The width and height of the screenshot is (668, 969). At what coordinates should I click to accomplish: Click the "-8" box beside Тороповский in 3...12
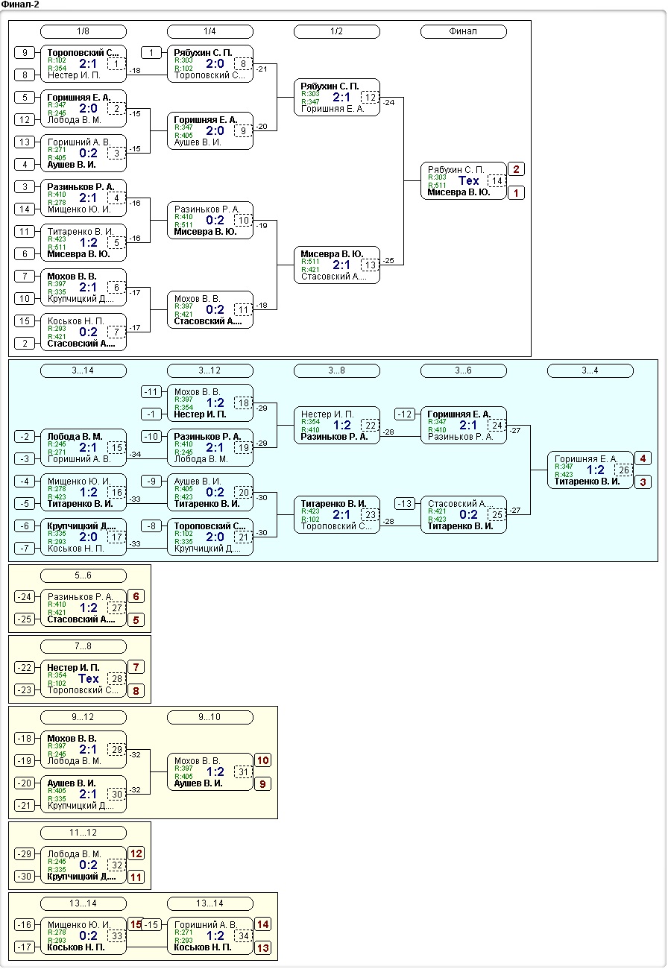click(x=151, y=525)
